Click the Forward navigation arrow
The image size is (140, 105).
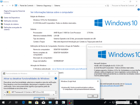click(x=7, y=6)
